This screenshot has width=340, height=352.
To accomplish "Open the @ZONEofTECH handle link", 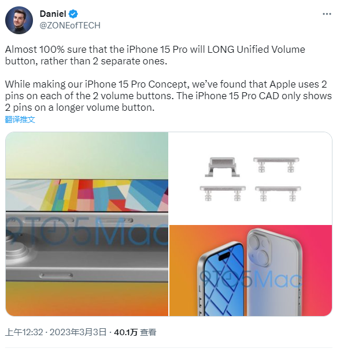I will [x=70, y=26].
